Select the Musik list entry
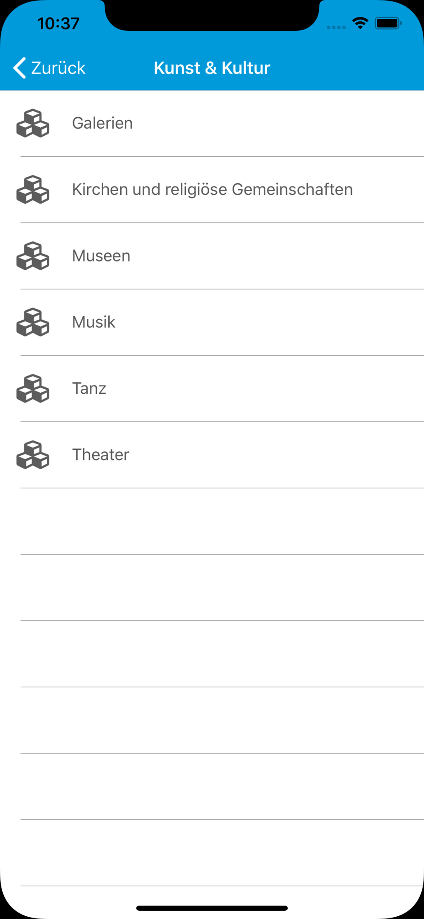 click(x=212, y=322)
